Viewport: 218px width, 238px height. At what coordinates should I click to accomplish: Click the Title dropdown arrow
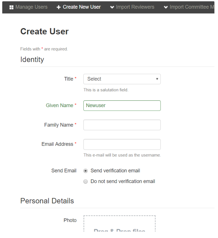[157, 79]
